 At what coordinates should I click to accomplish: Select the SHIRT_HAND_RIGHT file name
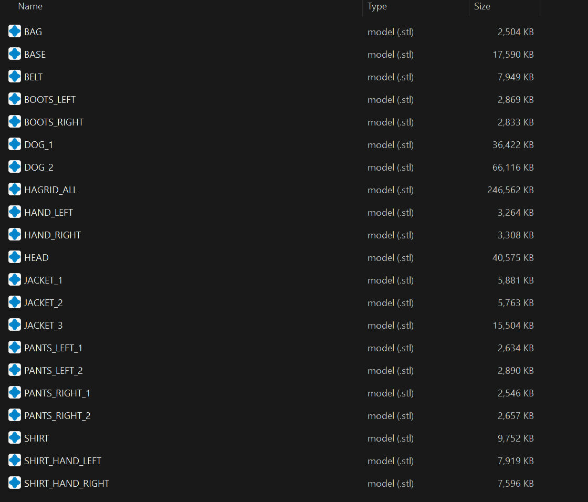click(67, 484)
